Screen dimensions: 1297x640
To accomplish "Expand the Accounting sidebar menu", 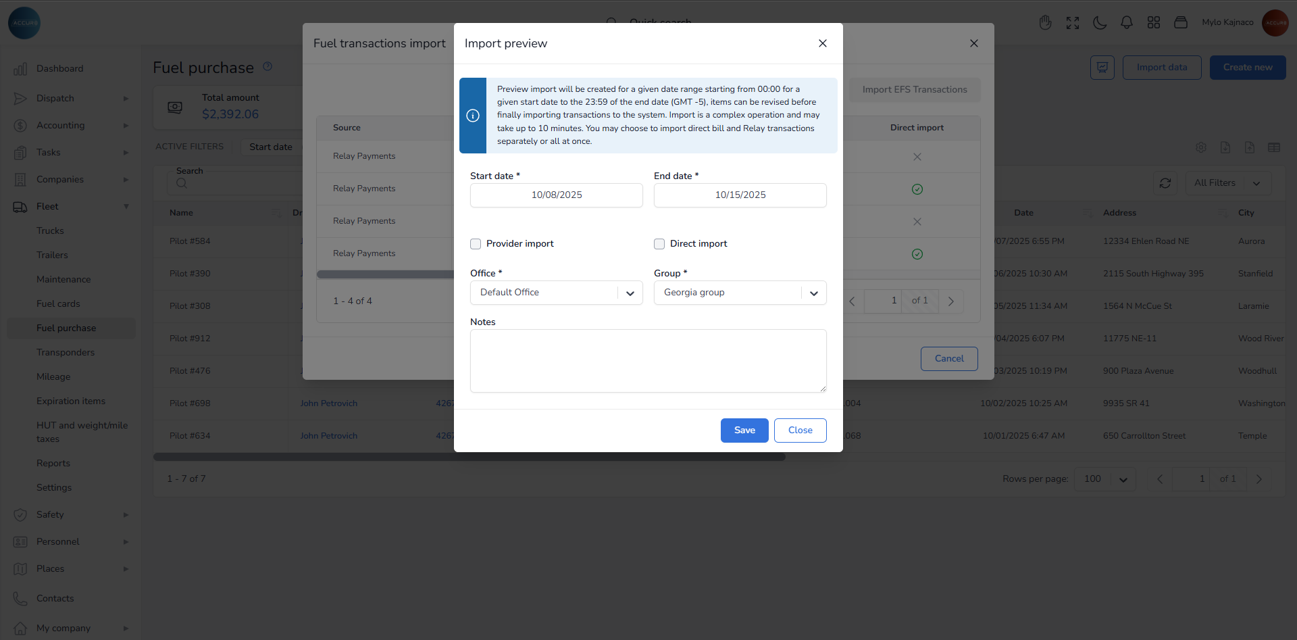I will click(61, 126).
